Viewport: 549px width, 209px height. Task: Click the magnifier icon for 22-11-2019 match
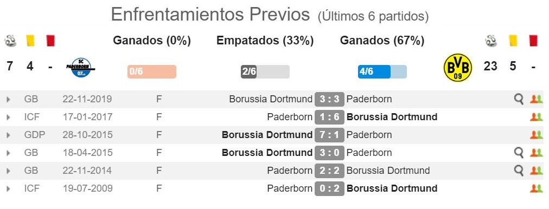tap(519, 99)
